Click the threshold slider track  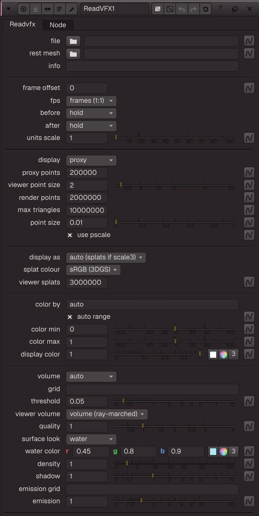point(175,401)
